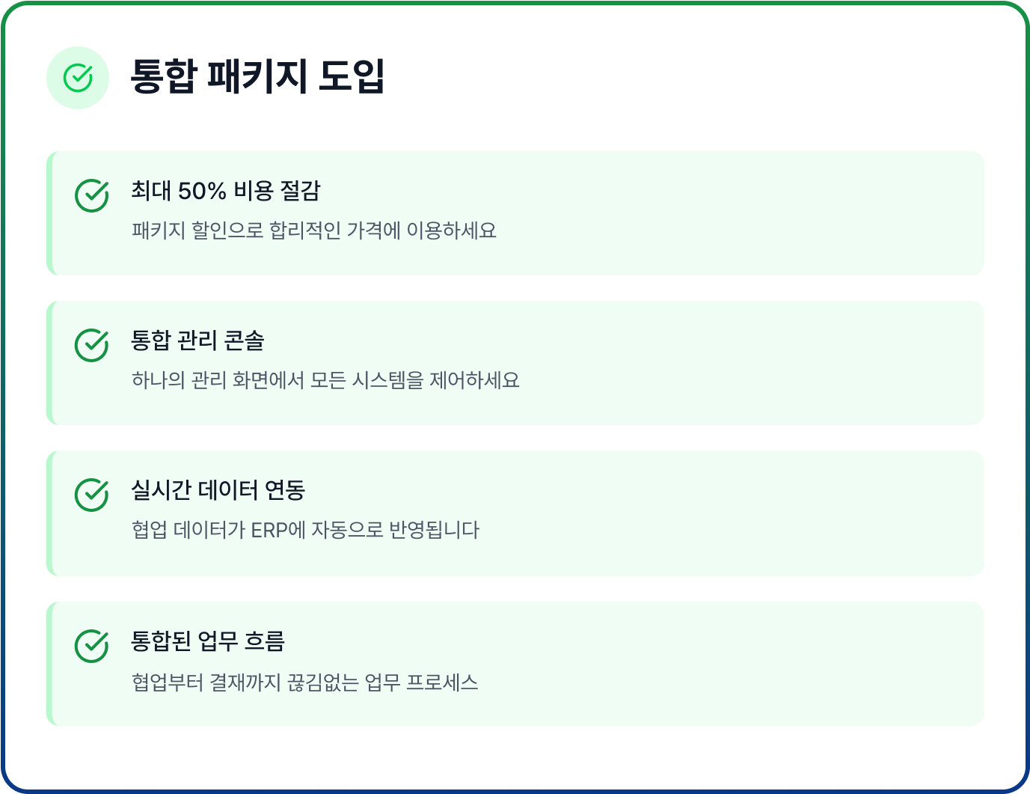The height and width of the screenshot is (794, 1030).
Task: Click description 협업부터 결재까지 끊김없는 업무 프로세스
Action: (x=304, y=682)
